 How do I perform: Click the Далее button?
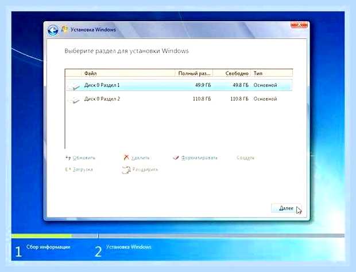click(286, 208)
